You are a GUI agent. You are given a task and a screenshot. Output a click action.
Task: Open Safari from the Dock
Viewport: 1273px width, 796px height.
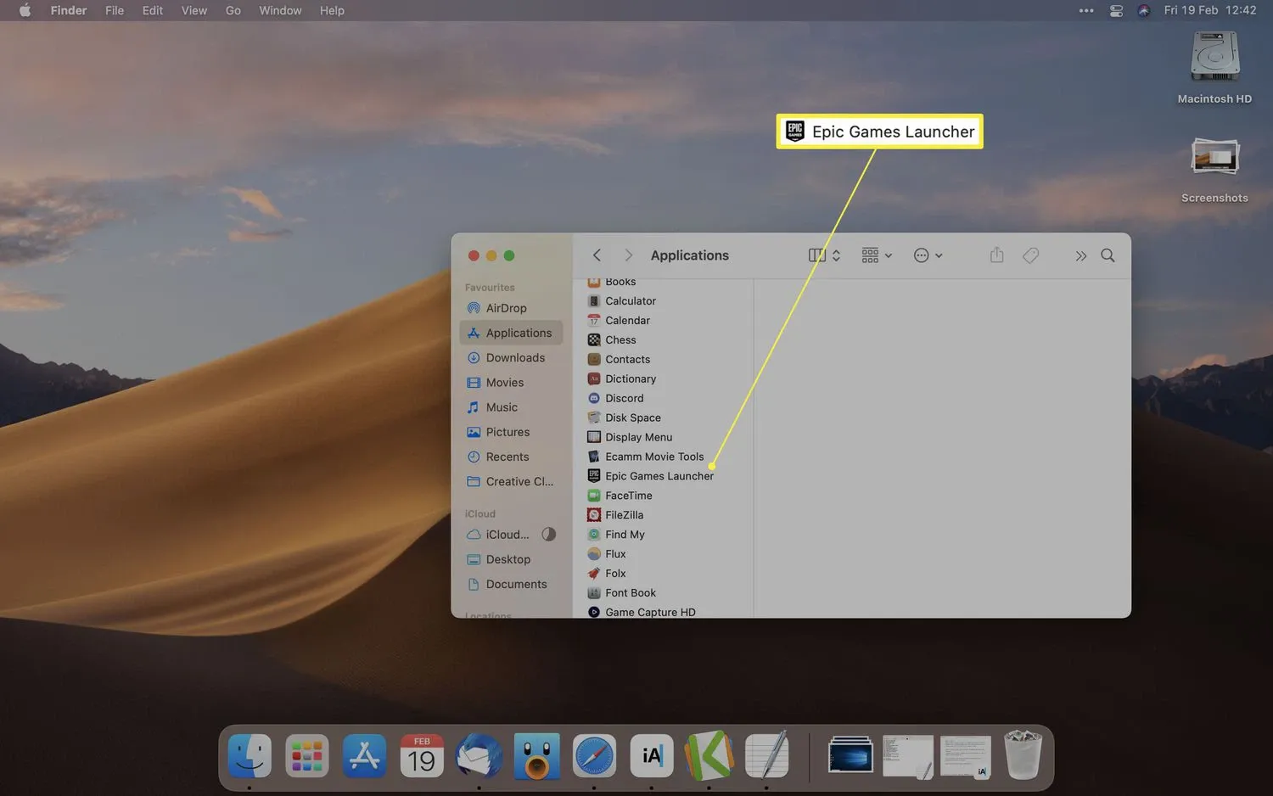pos(594,755)
